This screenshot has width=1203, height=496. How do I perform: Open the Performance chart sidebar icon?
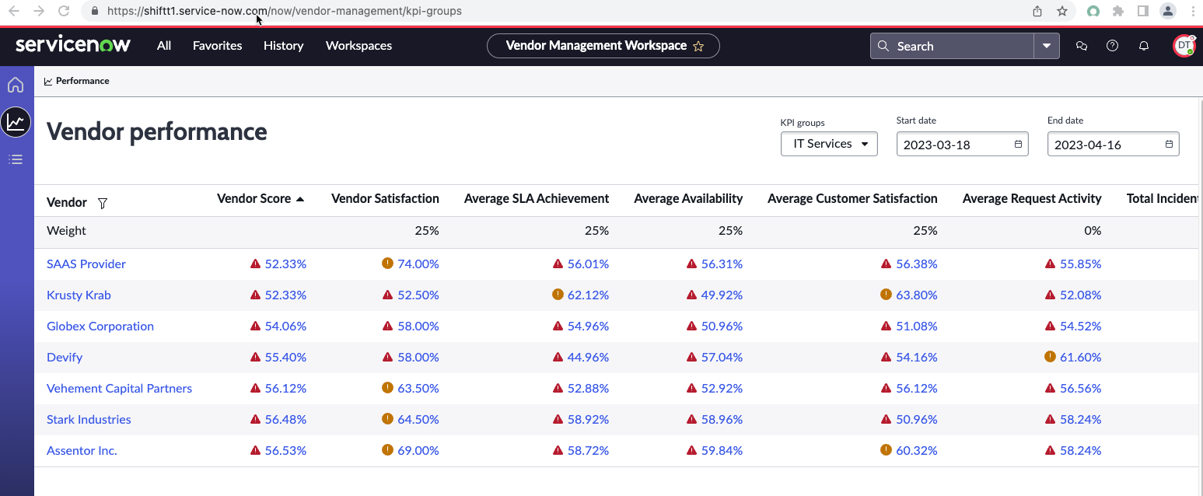[16, 122]
